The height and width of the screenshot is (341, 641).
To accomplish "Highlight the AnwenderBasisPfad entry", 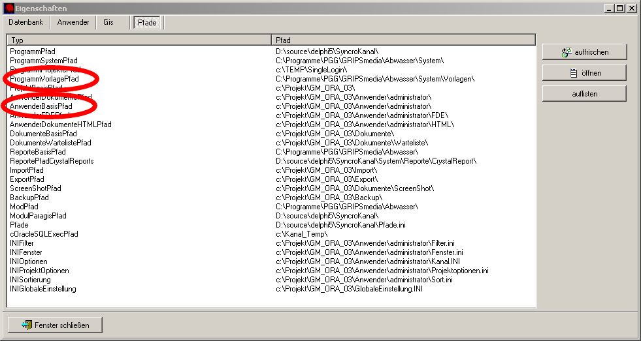I will 41,106.
